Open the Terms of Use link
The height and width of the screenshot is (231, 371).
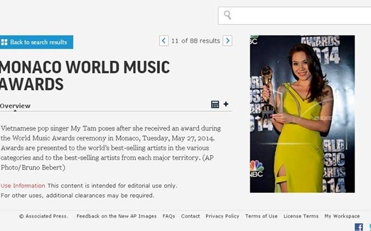point(261,216)
